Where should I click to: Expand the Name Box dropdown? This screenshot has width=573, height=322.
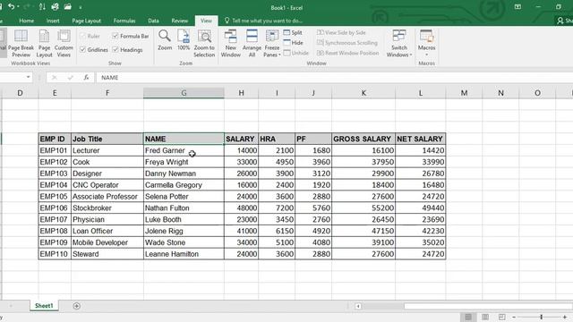point(28,77)
